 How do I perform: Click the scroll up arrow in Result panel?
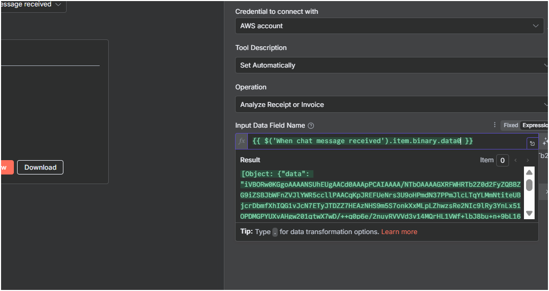point(529,172)
